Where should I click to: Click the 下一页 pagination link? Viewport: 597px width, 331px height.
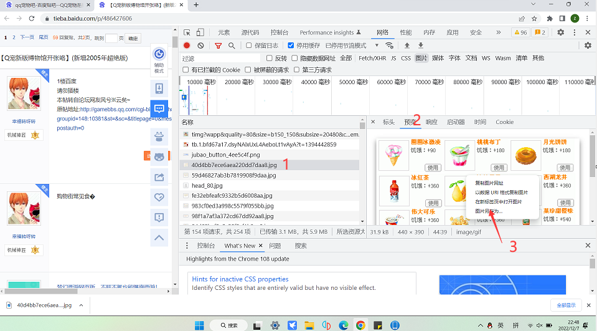click(27, 37)
